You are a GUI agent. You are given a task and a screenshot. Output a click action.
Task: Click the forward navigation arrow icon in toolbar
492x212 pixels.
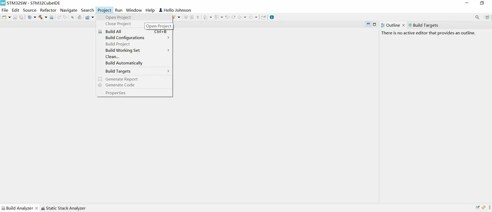tap(251, 17)
